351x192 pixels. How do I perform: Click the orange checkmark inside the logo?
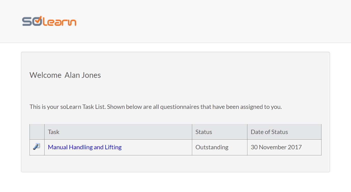[x=37, y=21]
